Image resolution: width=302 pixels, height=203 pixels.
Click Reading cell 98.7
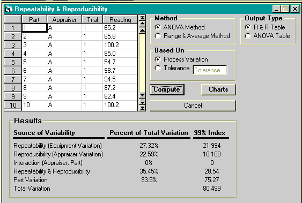coord(120,71)
